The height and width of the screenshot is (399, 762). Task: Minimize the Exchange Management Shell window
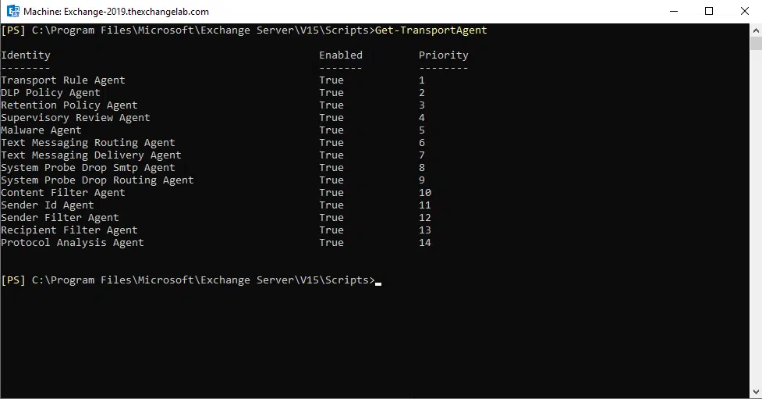(x=674, y=11)
